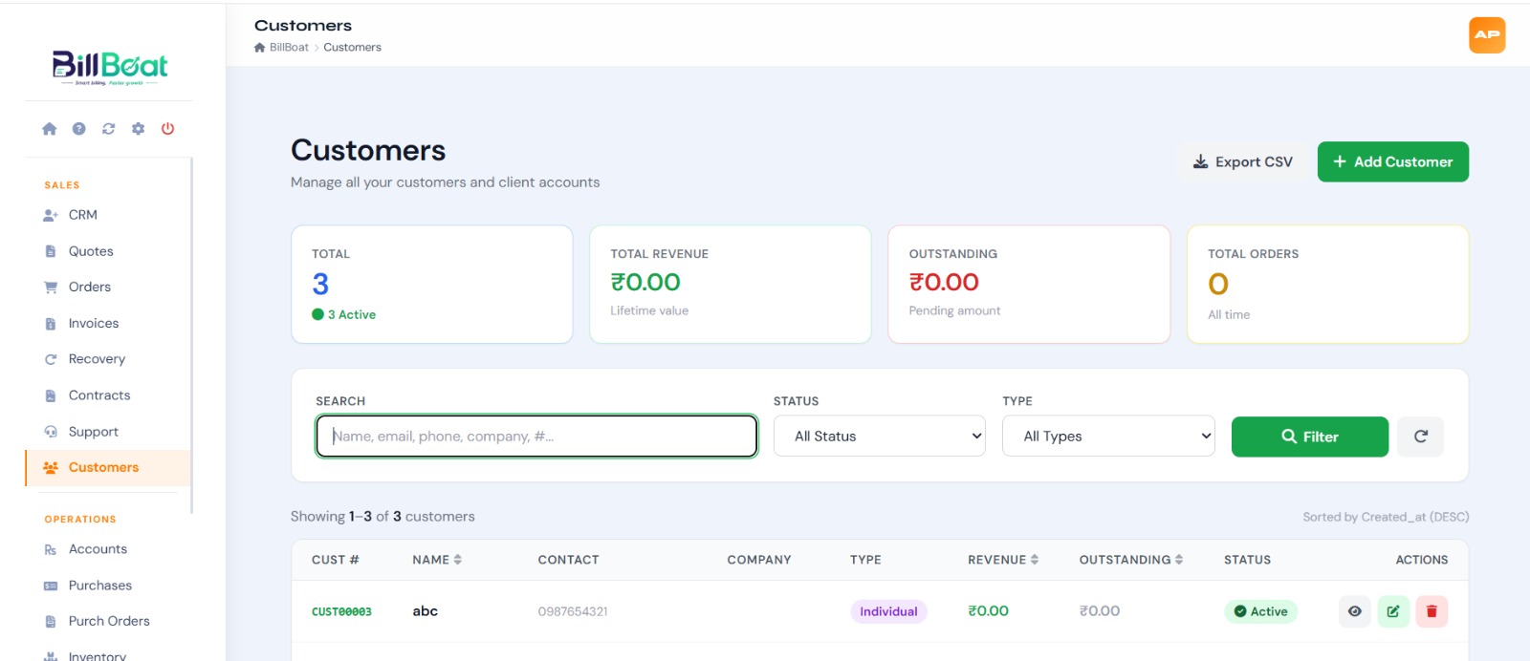Screen dimensions: 1530x661
Task: Open the All Status dropdown
Action: [x=880, y=437]
